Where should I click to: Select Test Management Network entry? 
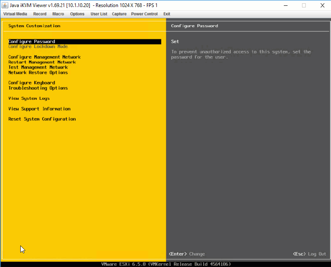[38, 67]
